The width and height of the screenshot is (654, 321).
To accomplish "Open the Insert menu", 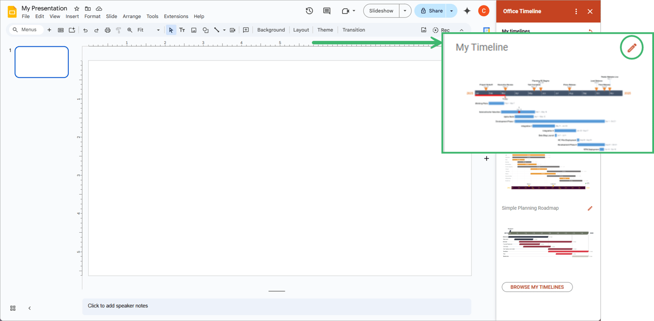I will (x=72, y=16).
